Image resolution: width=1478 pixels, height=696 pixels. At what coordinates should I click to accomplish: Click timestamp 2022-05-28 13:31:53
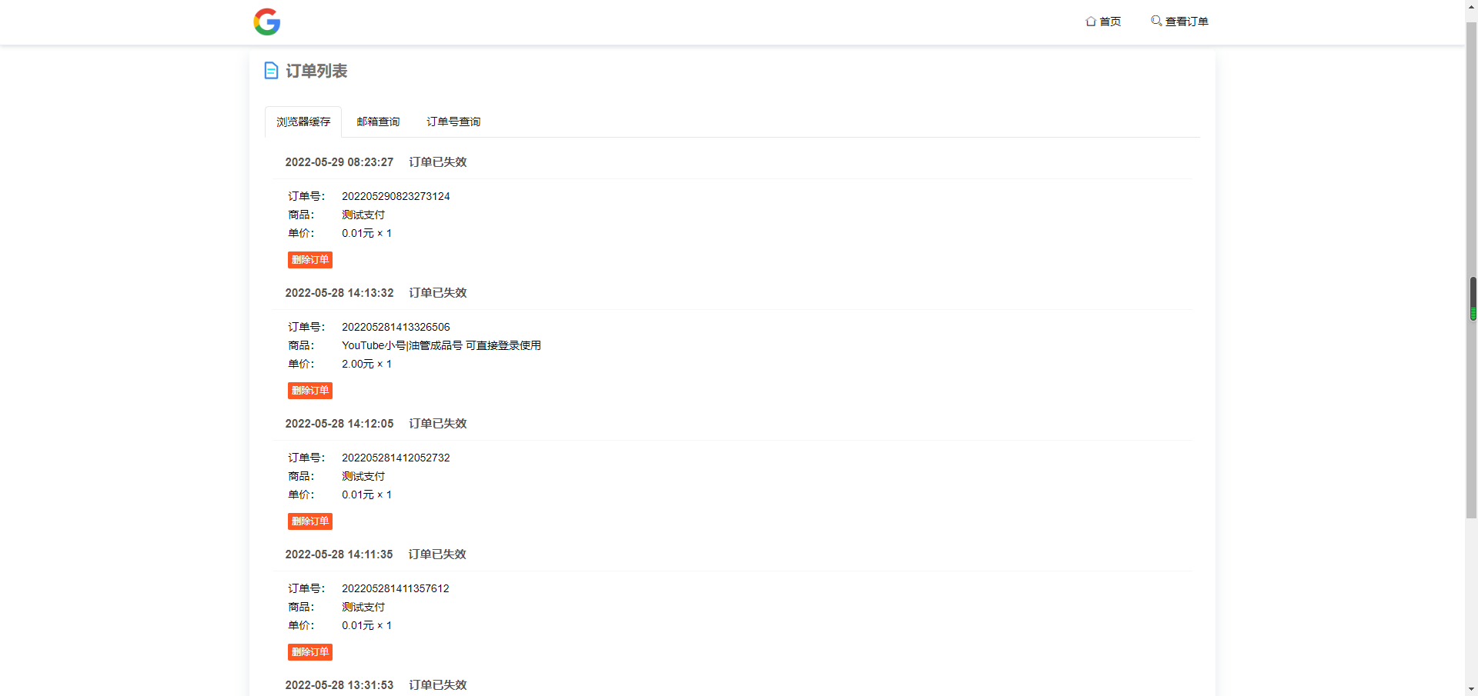click(x=339, y=685)
